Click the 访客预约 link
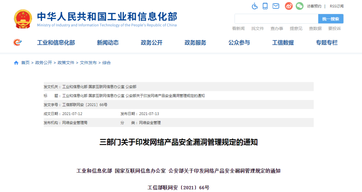Screen dimensions: 362x192 [x=314, y=6]
